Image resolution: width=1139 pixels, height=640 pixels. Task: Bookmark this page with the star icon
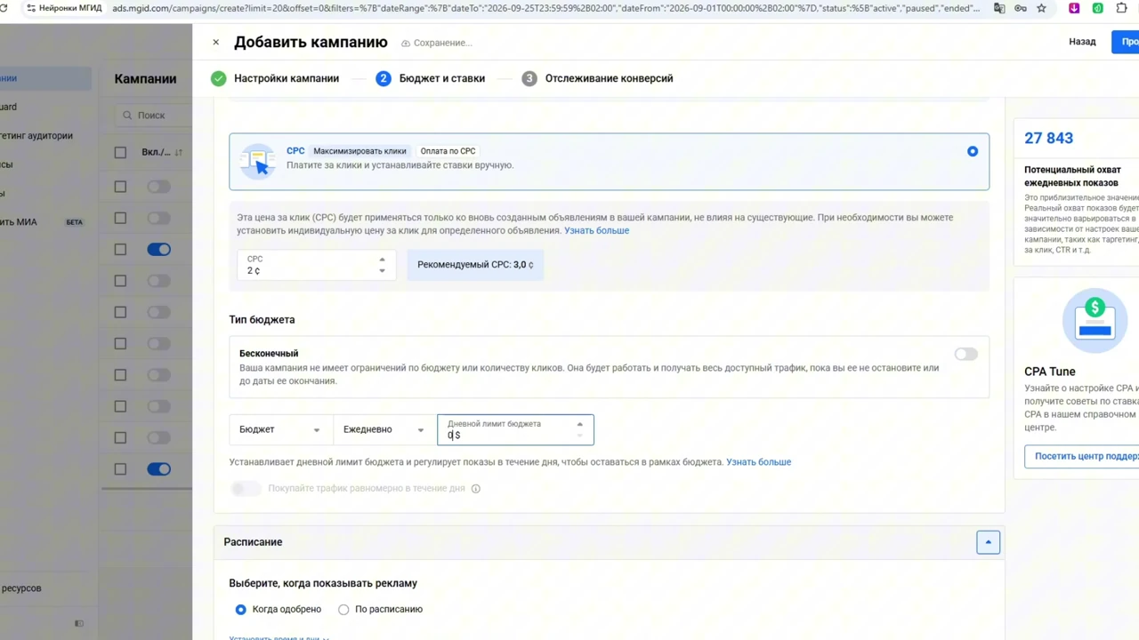[1041, 8]
